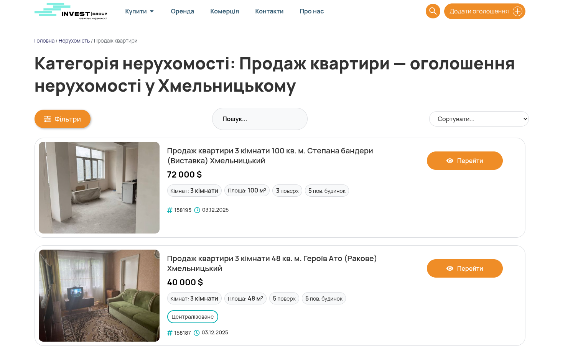Click the orange search magnifier icon
This screenshot has height=347, width=568.
(x=433, y=11)
